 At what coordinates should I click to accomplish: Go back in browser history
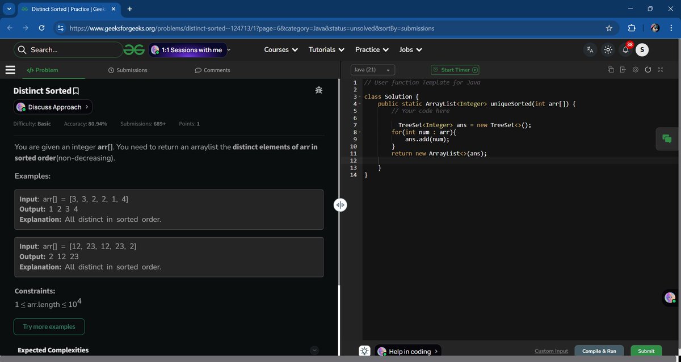tap(10, 28)
